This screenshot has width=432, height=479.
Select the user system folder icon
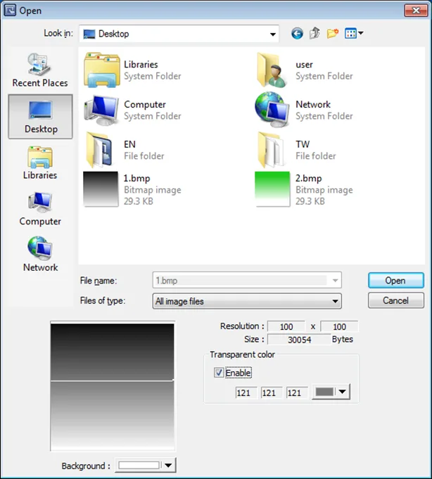point(272,70)
